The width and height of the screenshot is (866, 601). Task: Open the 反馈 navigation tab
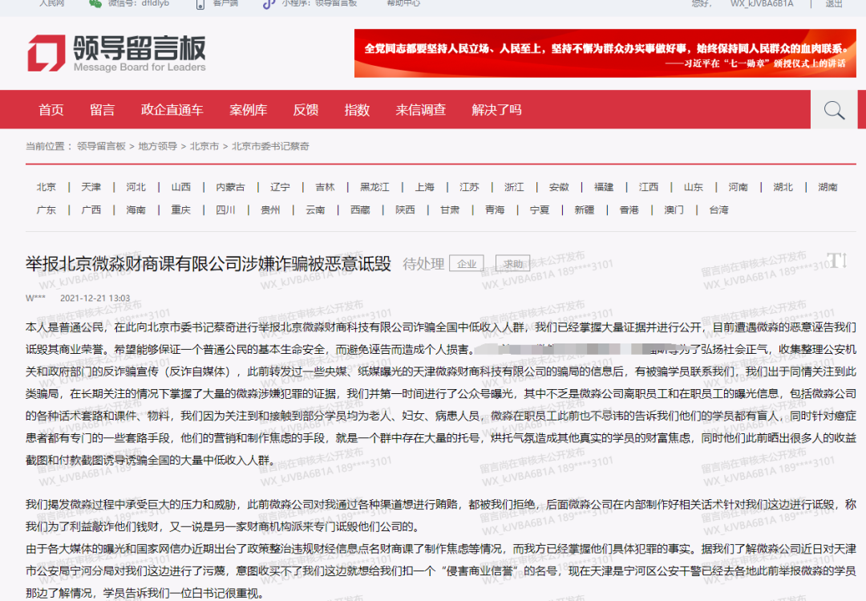coord(306,110)
